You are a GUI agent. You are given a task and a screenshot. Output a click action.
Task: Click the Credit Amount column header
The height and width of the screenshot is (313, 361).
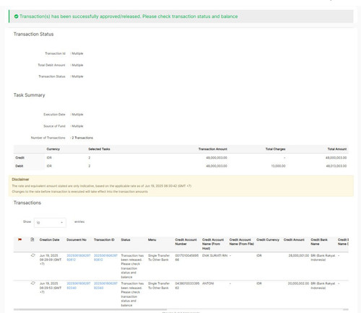click(x=294, y=239)
